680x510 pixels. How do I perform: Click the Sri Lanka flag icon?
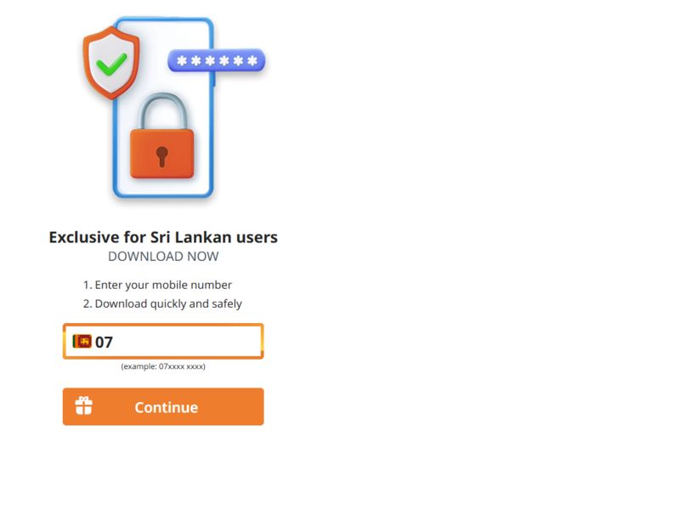(82, 342)
